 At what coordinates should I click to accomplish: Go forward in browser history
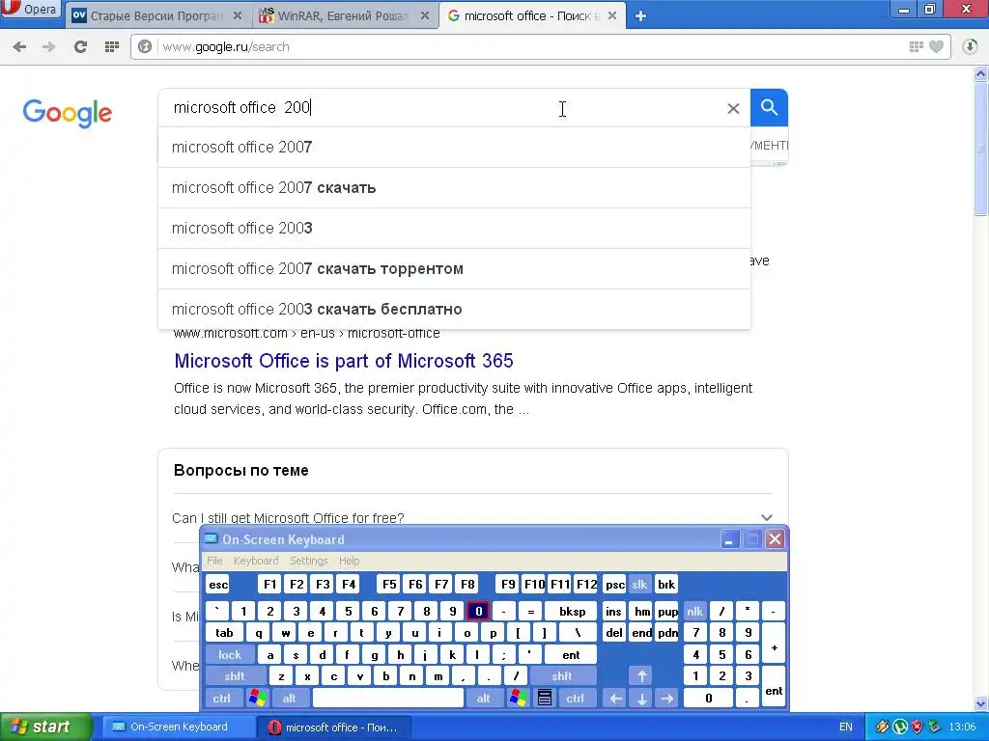pyautogui.click(x=48, y=46)
